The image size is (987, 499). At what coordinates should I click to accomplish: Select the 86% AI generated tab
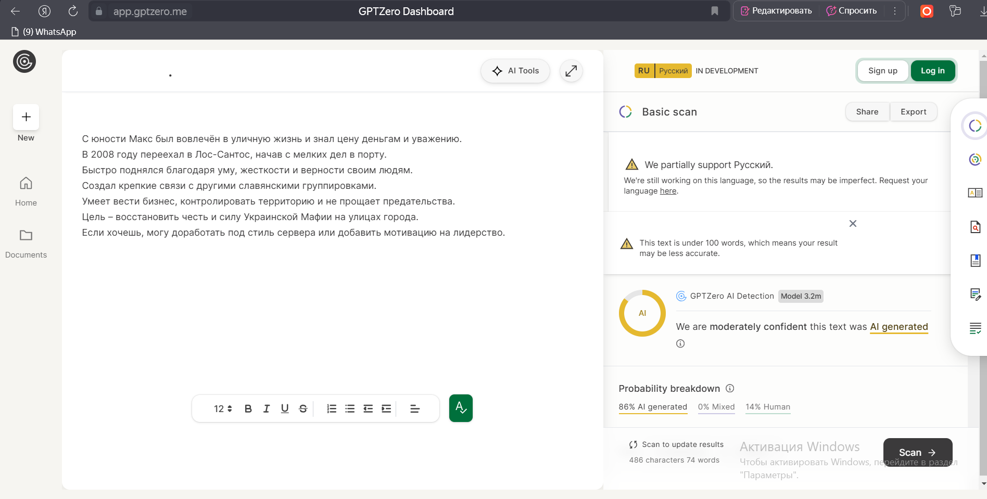pos(653,407)
